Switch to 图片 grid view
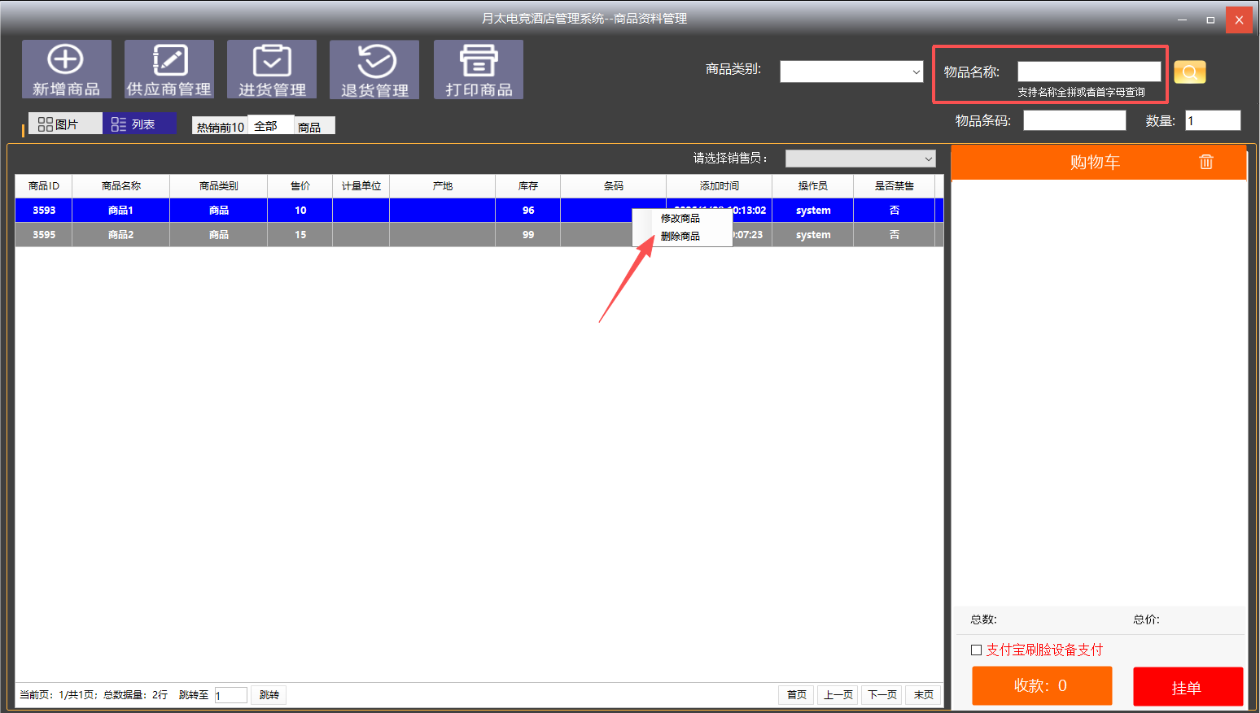1260x713 pixels. 65,124
